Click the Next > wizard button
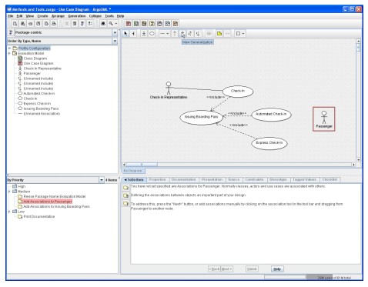368x287 pixels. (227, 269)
